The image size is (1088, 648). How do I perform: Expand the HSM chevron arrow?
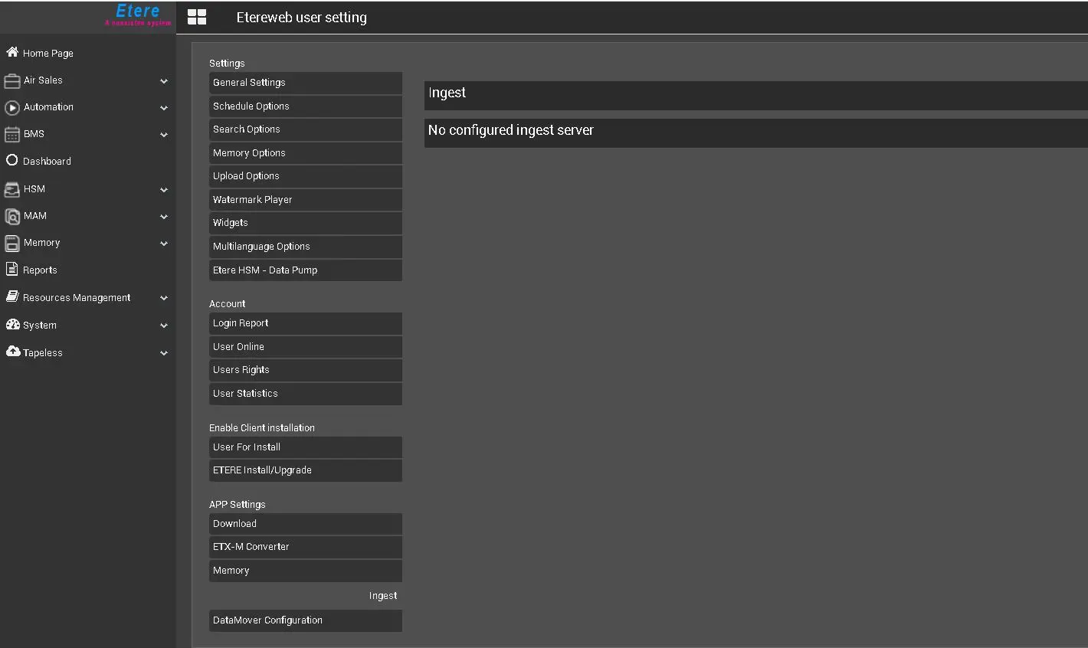(163, 190)
